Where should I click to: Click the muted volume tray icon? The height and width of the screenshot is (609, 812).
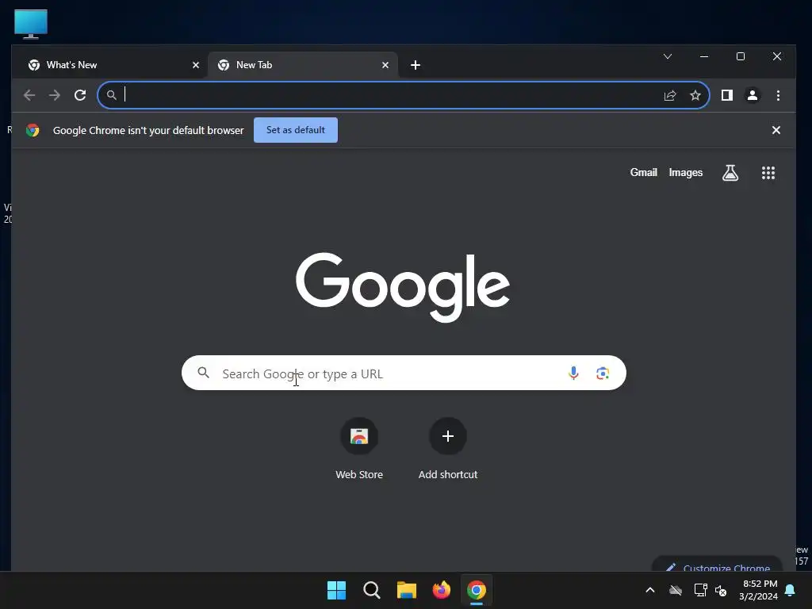point(721,590)
